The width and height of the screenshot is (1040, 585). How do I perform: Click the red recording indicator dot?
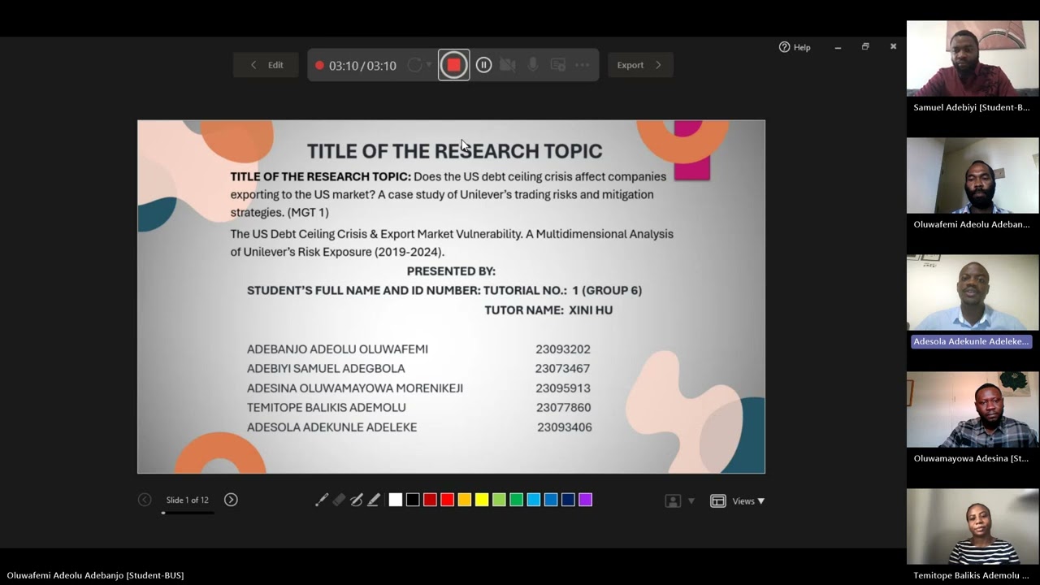319,66
